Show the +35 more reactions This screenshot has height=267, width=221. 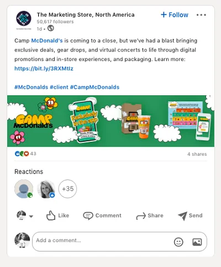(x=67, y=189)
